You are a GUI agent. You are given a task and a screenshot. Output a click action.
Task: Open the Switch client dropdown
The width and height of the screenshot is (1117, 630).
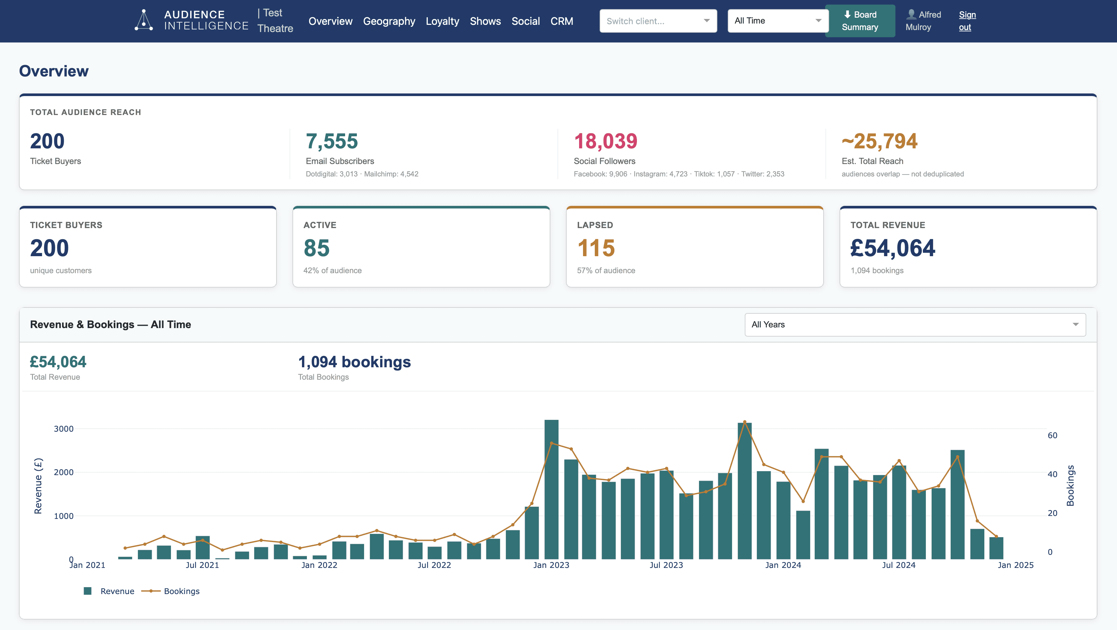tap(658, 20)
